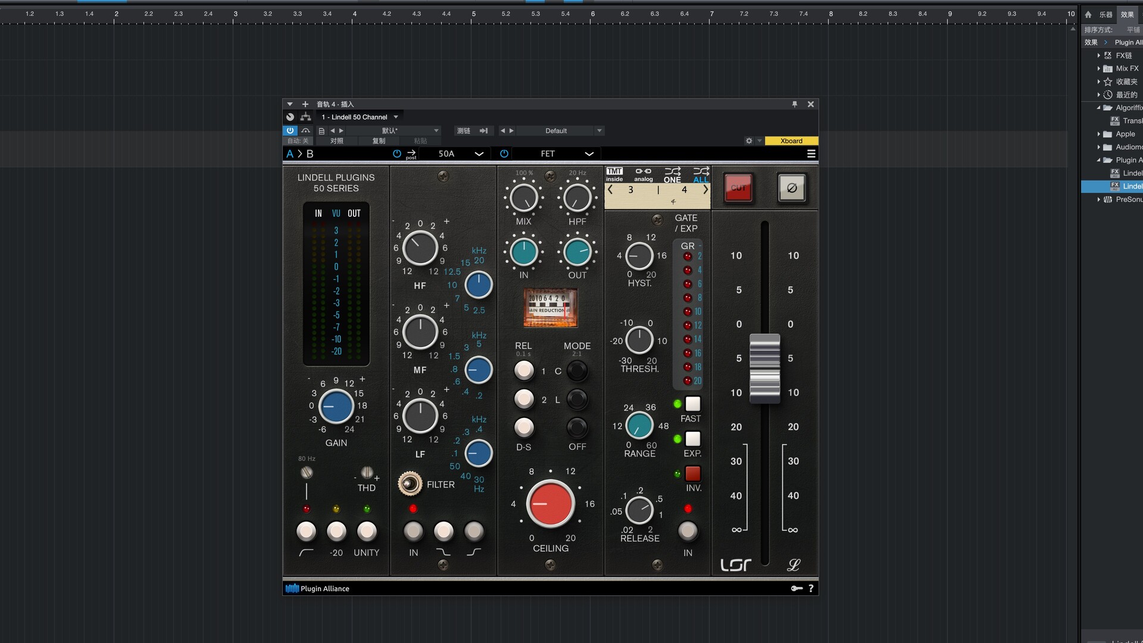Click the 对照 compare button
The image size is (1143, 643).
click(337, 141)
